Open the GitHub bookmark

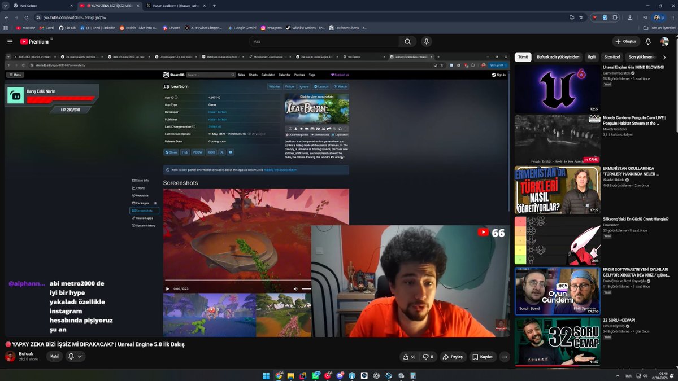coord(67,28)
